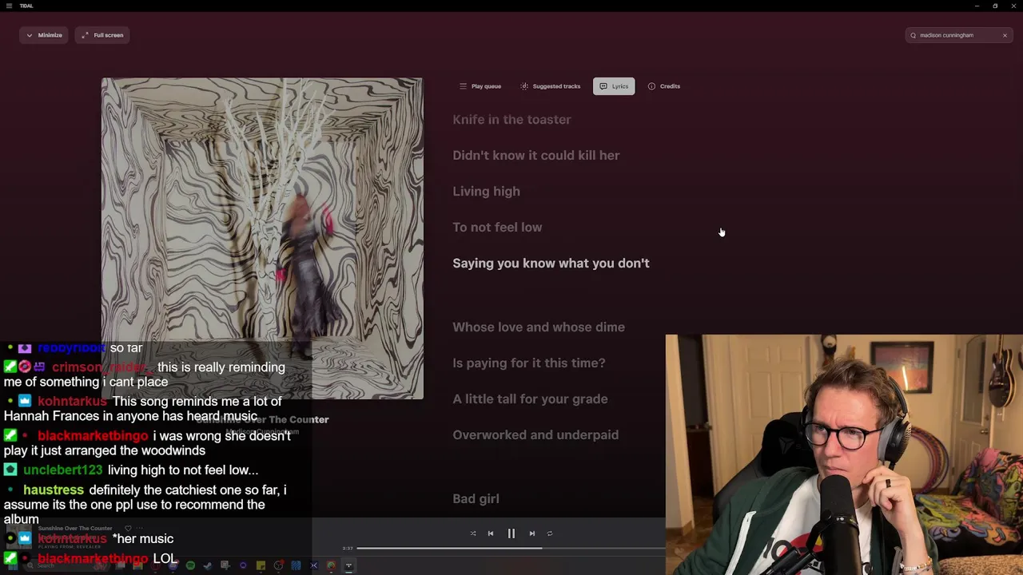This screenshot has width=1023, height=575.
Task: Jump to lyric 'Knife in the toaster'
Action: click(511, 120)
